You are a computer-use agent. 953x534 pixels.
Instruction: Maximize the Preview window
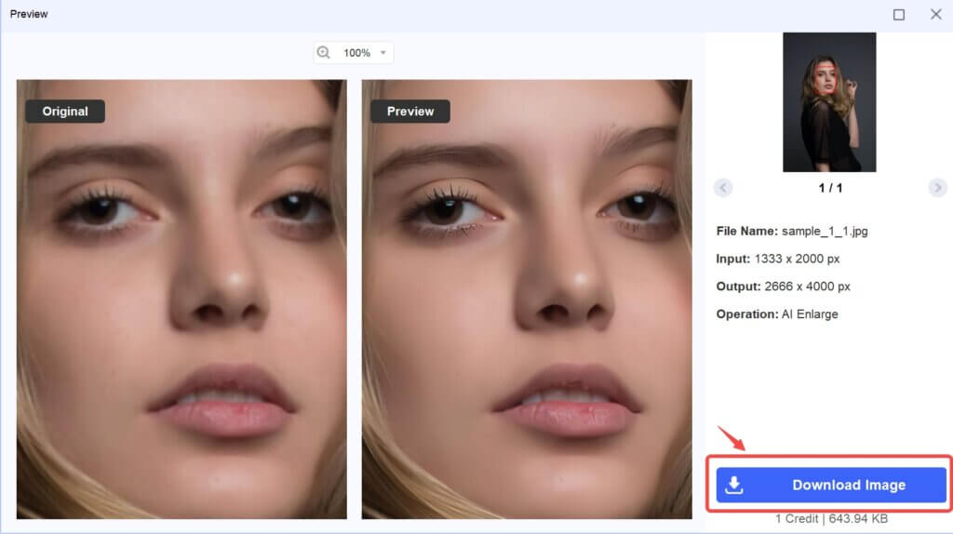point(899,15)
